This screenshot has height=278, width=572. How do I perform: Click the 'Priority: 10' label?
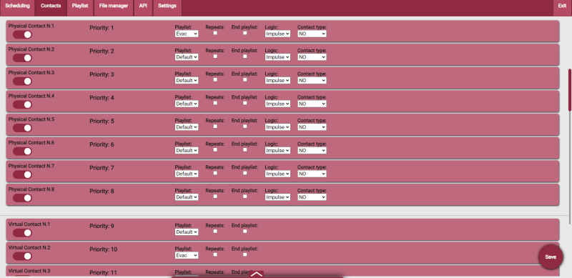click(x=103, y=249)
